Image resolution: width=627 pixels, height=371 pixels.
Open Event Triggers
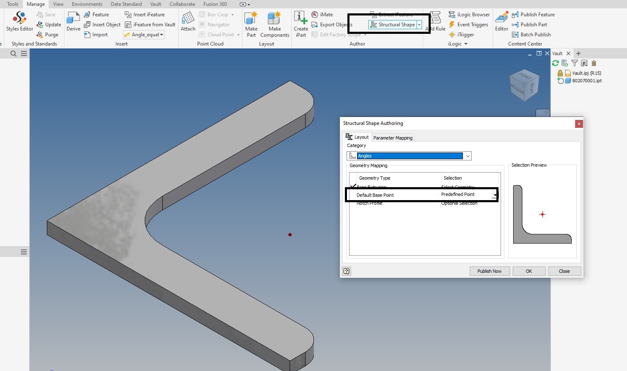(x=468, y=25)
